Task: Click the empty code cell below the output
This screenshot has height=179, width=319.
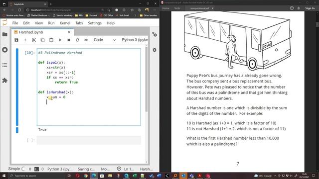Action: pyautogui.click(x=89, y=140)
